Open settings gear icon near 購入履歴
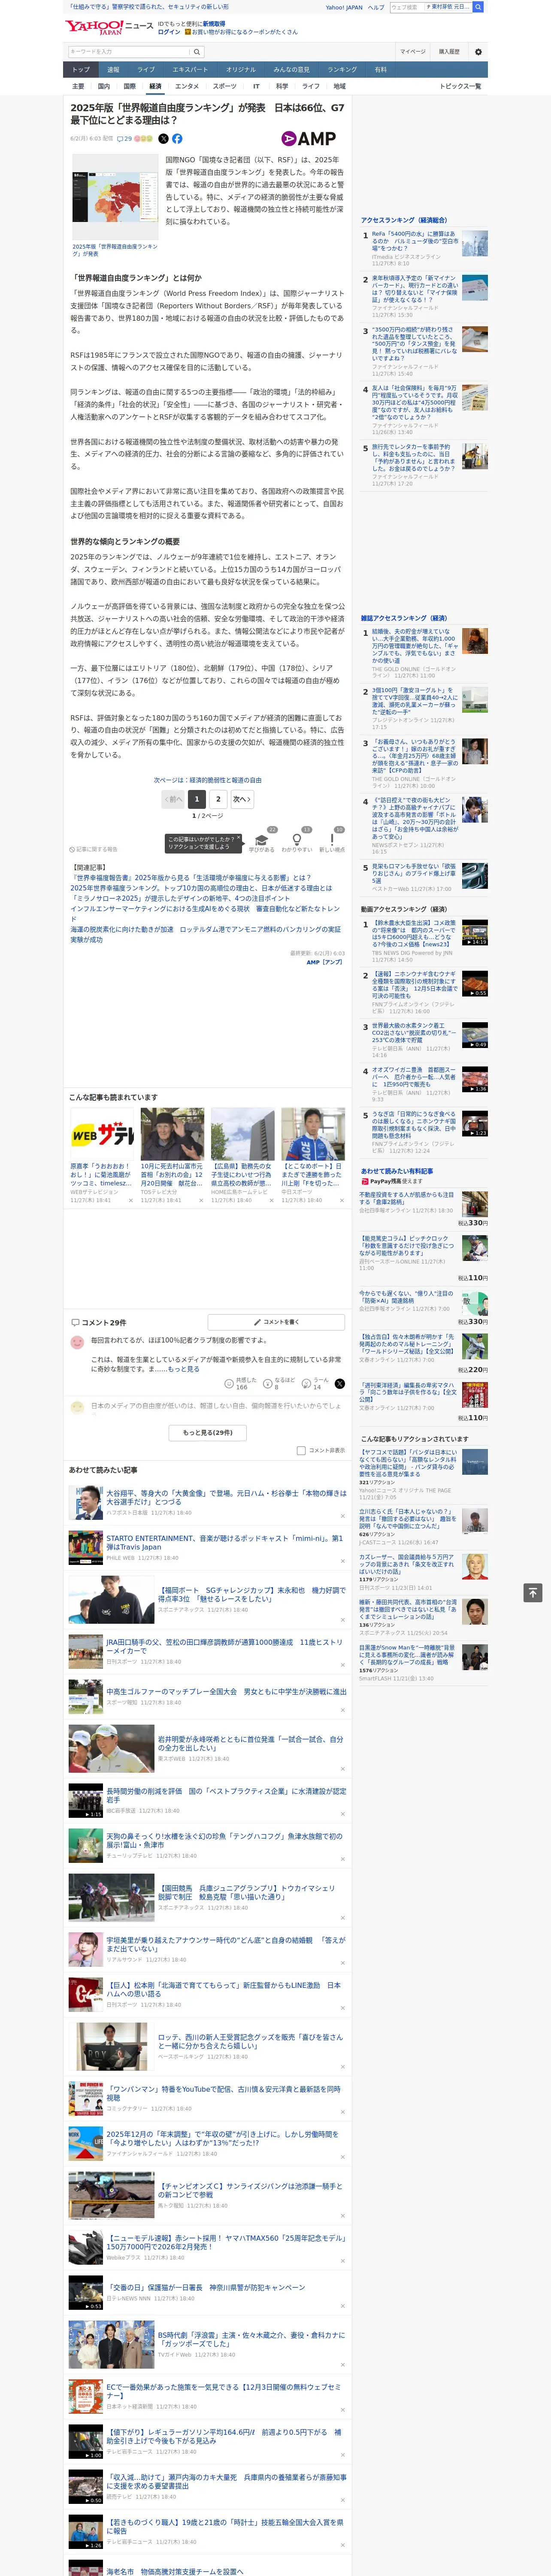This screenshot has width=551, height=2576. (477, 52)
